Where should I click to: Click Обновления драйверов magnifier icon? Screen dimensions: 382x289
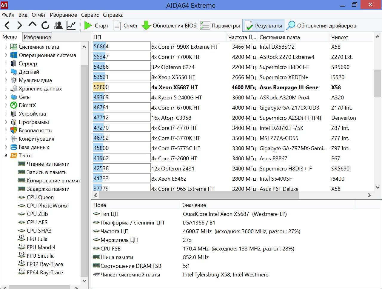[291, 26]
